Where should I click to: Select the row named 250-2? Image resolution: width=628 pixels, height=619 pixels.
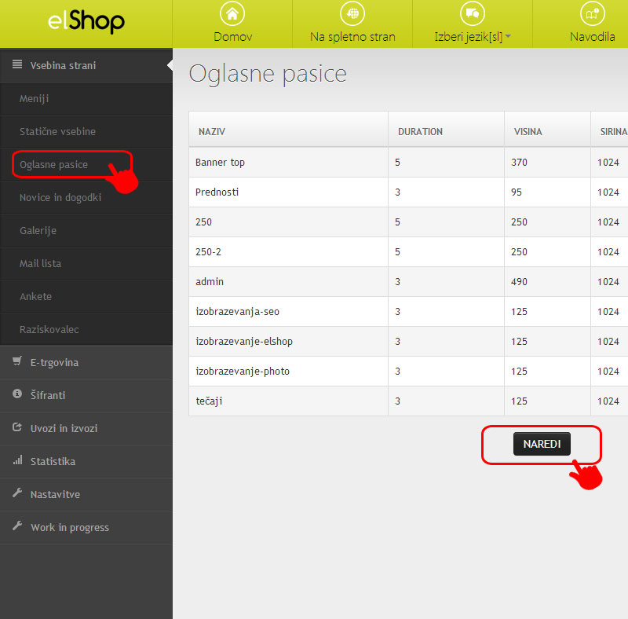[408, 252]
